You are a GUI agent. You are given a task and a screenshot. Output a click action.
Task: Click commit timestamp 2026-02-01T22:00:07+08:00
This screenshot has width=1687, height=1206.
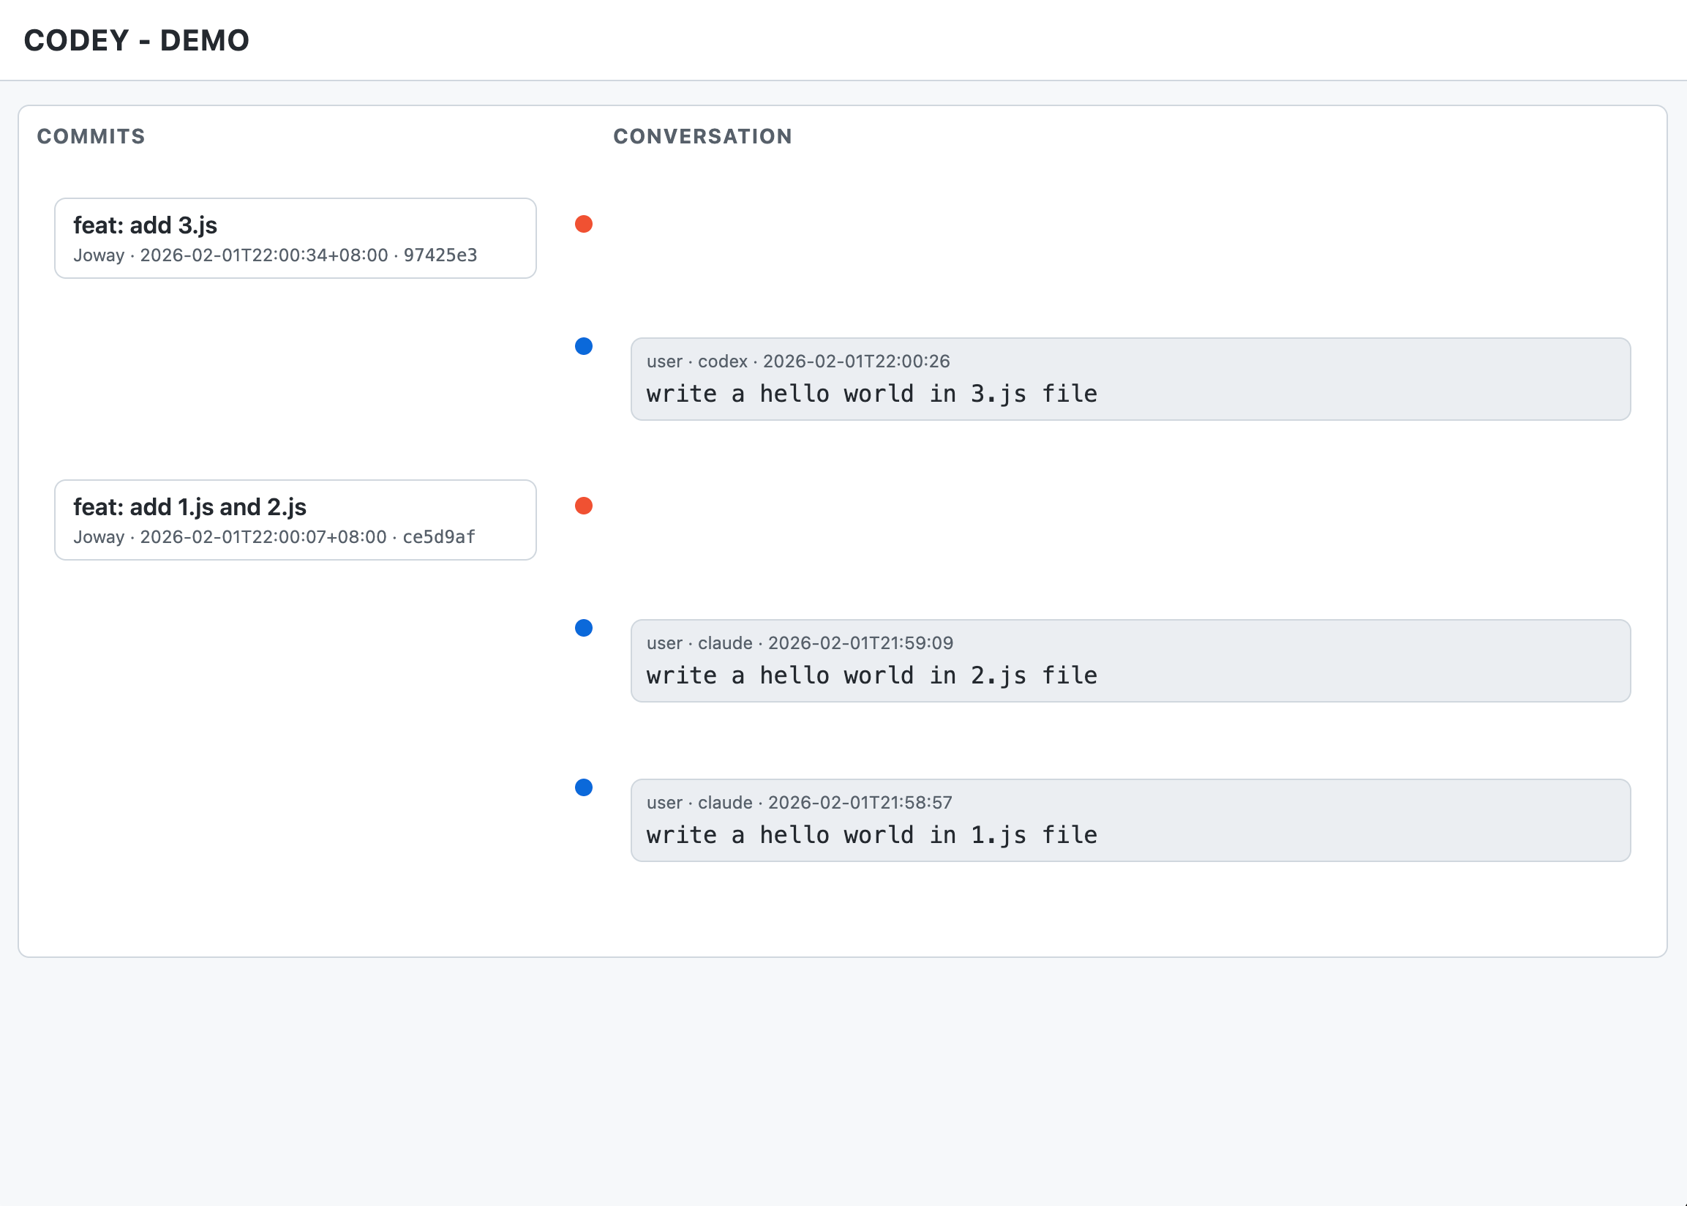point(263,537)
